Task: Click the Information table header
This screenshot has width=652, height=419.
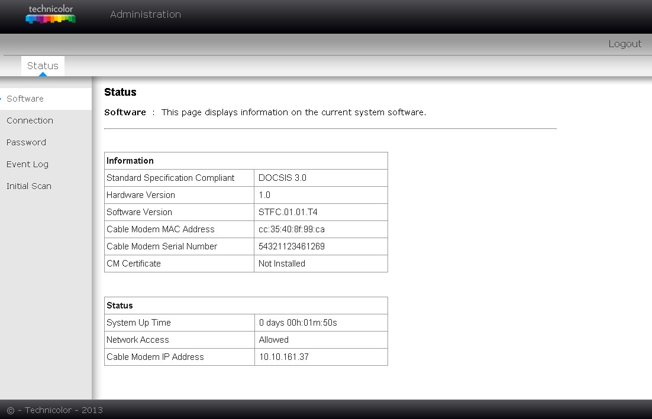Action: coord(130,161)
